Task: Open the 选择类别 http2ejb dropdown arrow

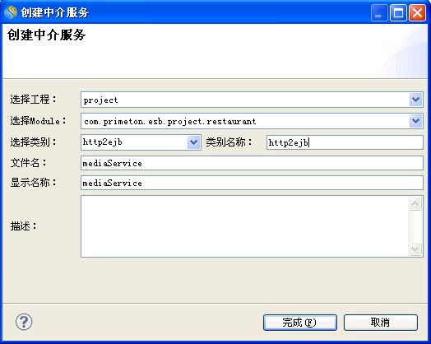Action: (194, 142)
